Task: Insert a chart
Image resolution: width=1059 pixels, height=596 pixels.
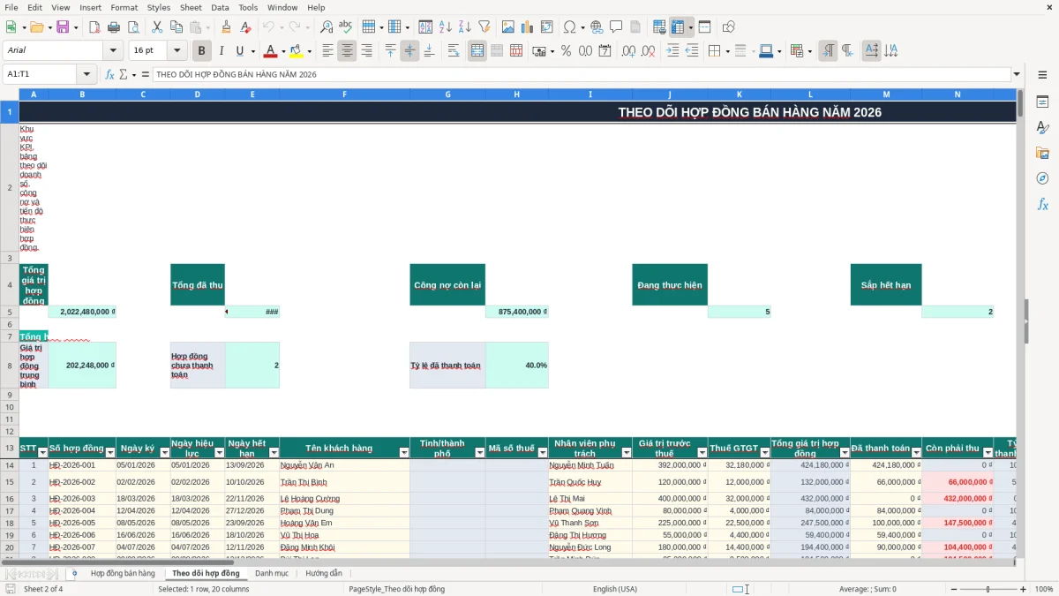Action: pyautogui.click(x=528, y=27)
